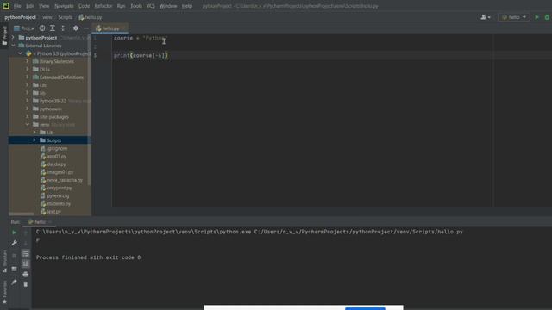
Task: Open the hello run configuration dropdown
Action: (x=514, y=17)
